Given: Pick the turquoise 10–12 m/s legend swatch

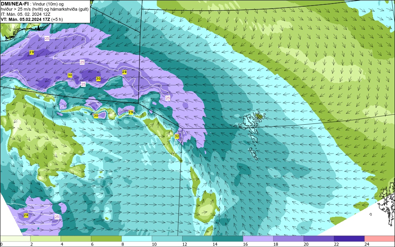Looking at the screenshot, I should (x=167, y=239).
